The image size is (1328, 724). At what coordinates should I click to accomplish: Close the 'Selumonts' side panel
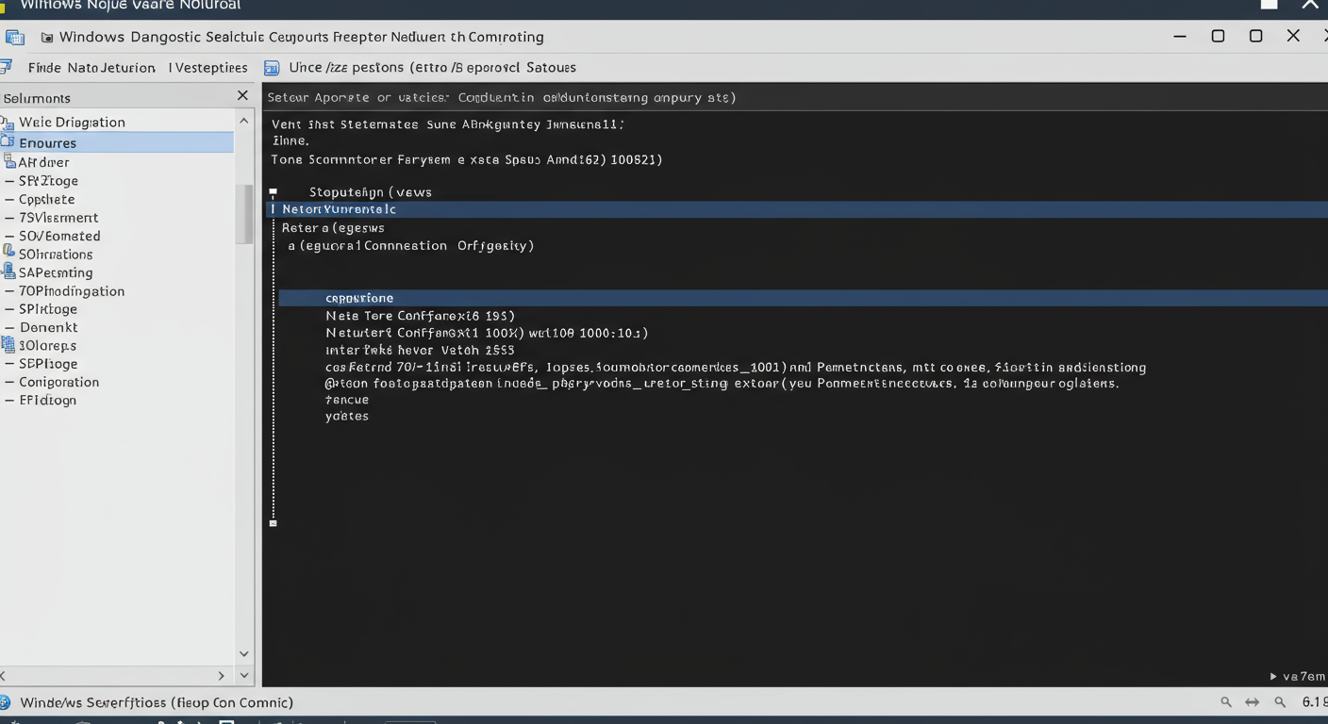242,96
